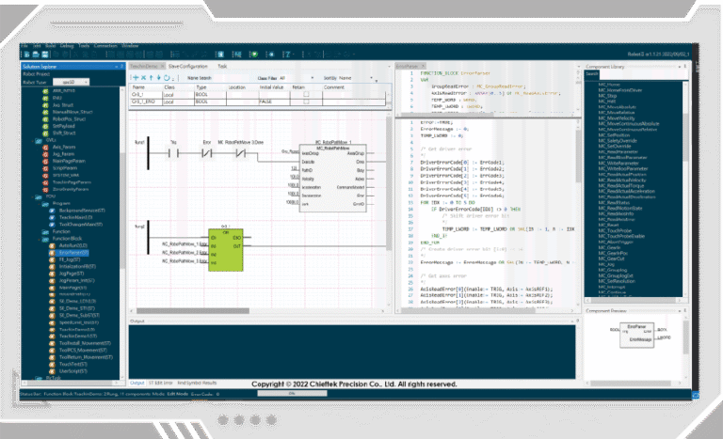Open Component Library panel options arrow
Screen dimensions: 723x439
pyautogui.click(x=680, y=67)
